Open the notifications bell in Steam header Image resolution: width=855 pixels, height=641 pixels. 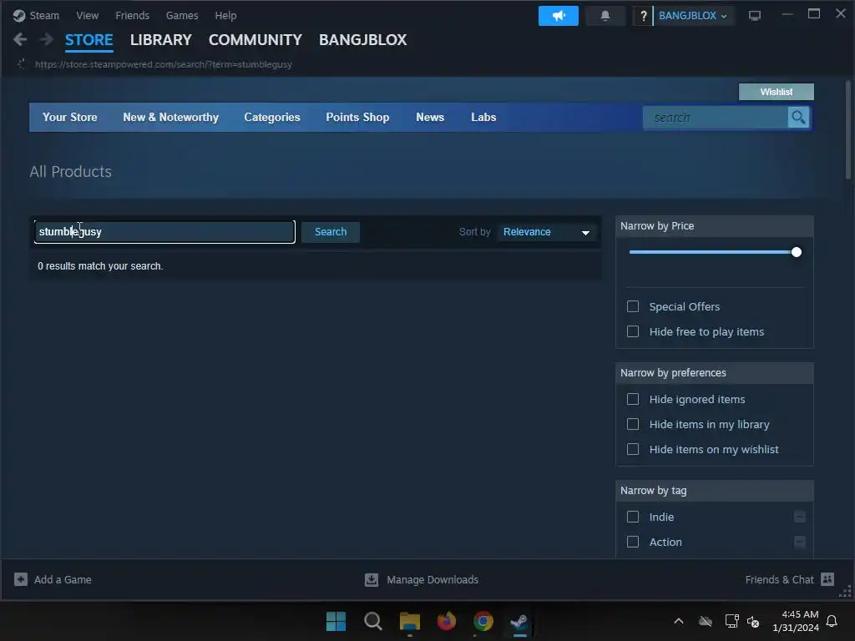pyautogui.click(x=605, y=16)
